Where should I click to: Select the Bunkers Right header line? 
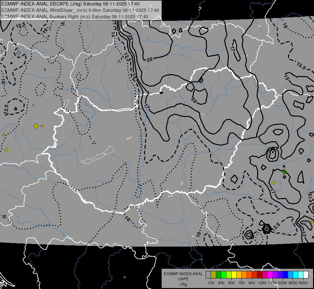tap(75, 17)
